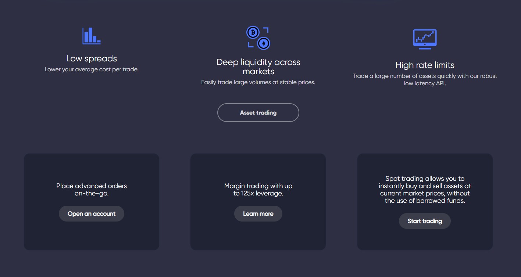Click 'Lower your average cost per trade.' text
521x277 pixels.
pos(92,69)
